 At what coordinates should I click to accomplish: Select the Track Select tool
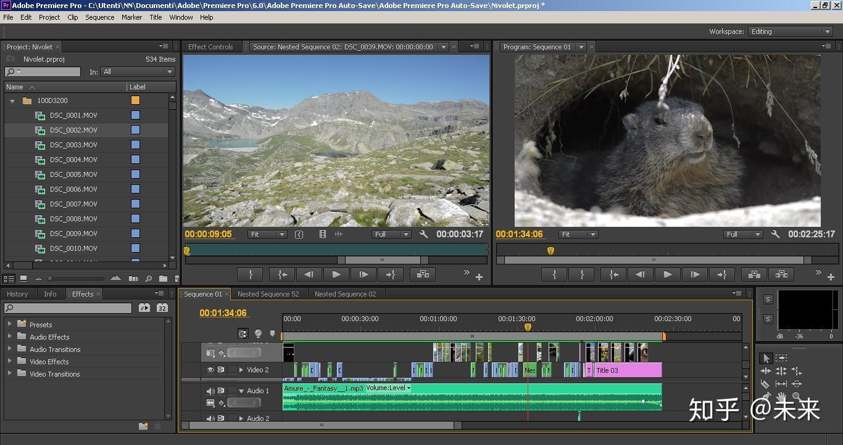click(x=781, y=358)
